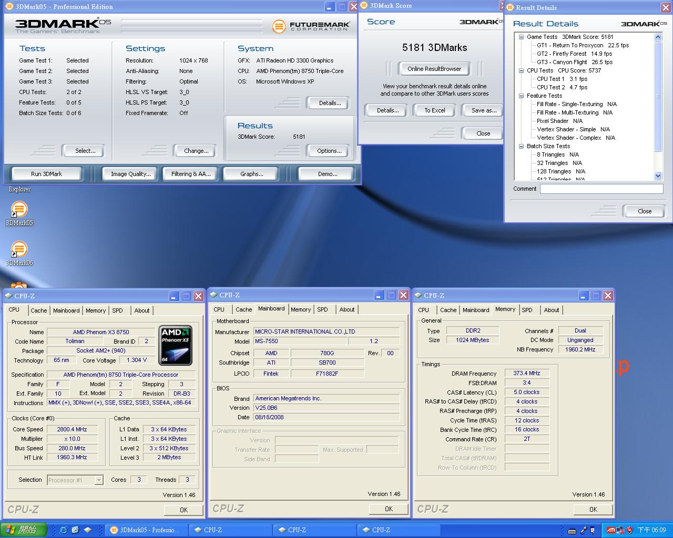Screen dimensions: 673x538
Task: Close the 3DMark Score dialog with Close button
Action: point(483,133)
